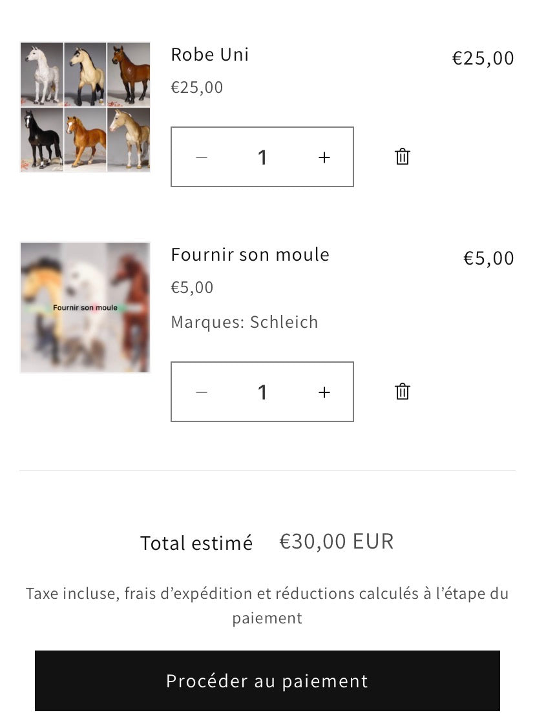535x717 pixels.
Task: Open the Robe Uni product title link
Action: [x=210, y=55]
